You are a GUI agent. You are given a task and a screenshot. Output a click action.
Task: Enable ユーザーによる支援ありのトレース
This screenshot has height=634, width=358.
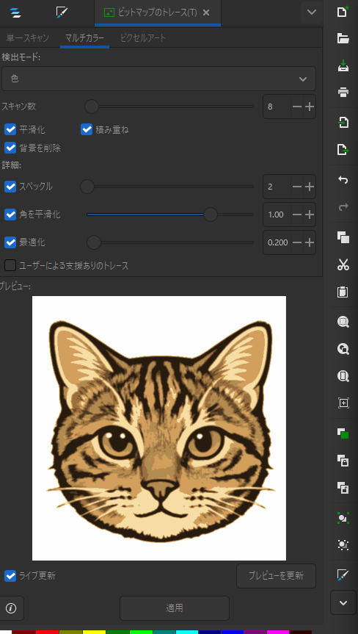pos(10,266)
